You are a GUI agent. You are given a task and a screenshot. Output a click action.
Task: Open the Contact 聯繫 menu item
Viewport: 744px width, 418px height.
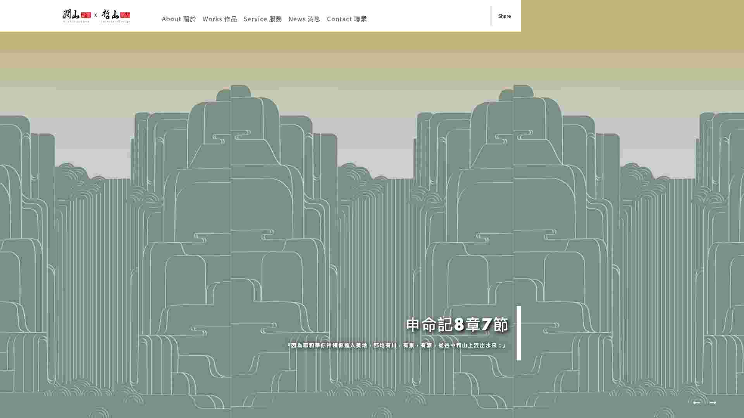(347, 19)
